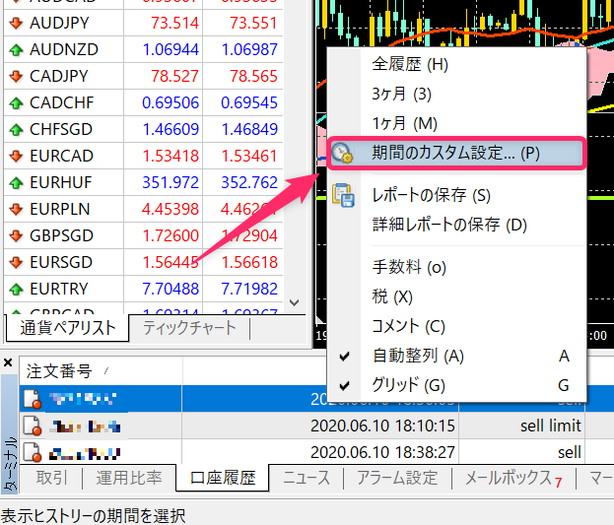Click order icon in 18:38:27 history row
614x525 pixels.
tap(33, 452)
